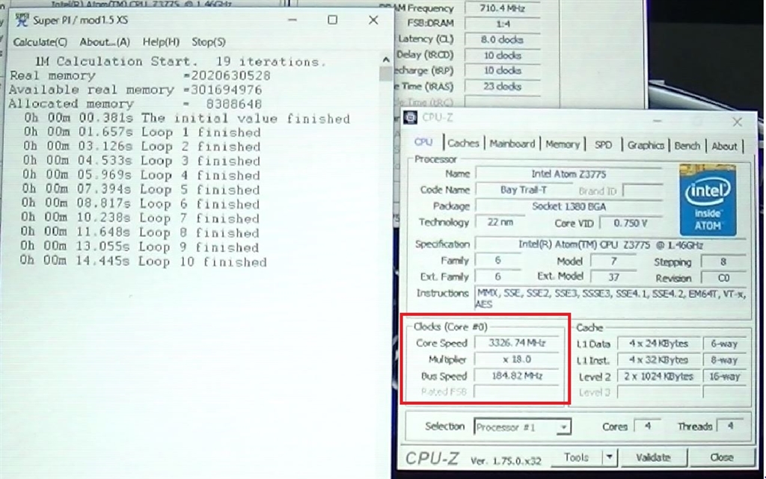The height and width of the screenshot is (479, 766).
Task: Click the Super PI title bar icon
Action: (x=22, y=20)
